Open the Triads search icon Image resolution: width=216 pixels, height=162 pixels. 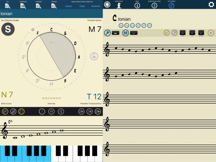(x=54, y=5)
